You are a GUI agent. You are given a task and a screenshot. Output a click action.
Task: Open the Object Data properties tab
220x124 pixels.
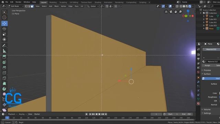point(198,99)
